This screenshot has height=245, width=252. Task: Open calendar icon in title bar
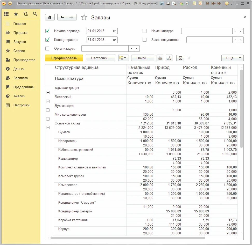pyautogui.click(x=200, y=3)
